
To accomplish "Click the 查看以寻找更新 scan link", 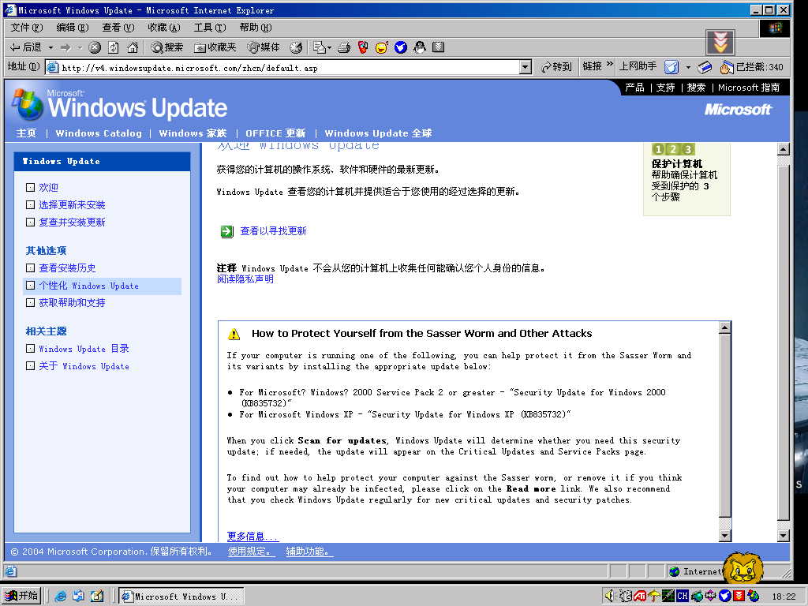I will pos(274,231).
